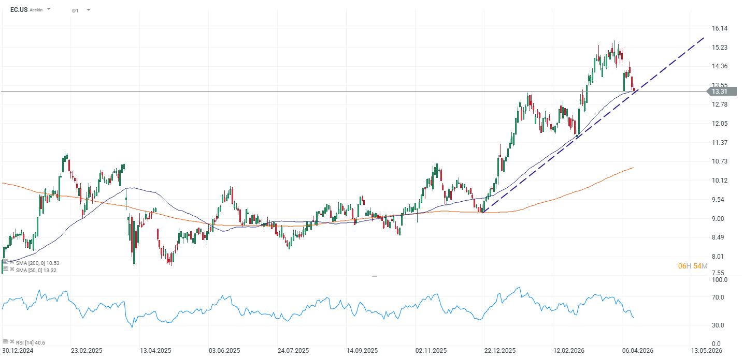This screenshot has width=743, height=359.
Task: Click the orange 200 SMA line end
Action: [x=632, y=168]
